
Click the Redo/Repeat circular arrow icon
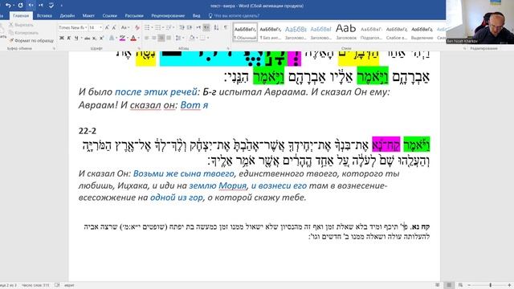pyautogui.click(x=20, y=6)
